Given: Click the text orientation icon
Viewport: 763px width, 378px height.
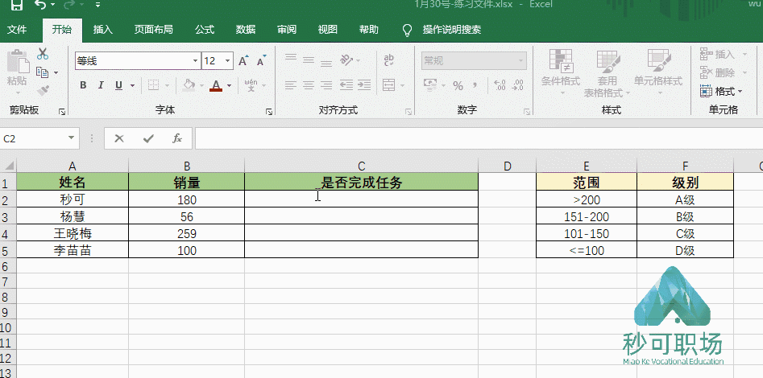Looking at the screenshot, I should tap(346, 61).
